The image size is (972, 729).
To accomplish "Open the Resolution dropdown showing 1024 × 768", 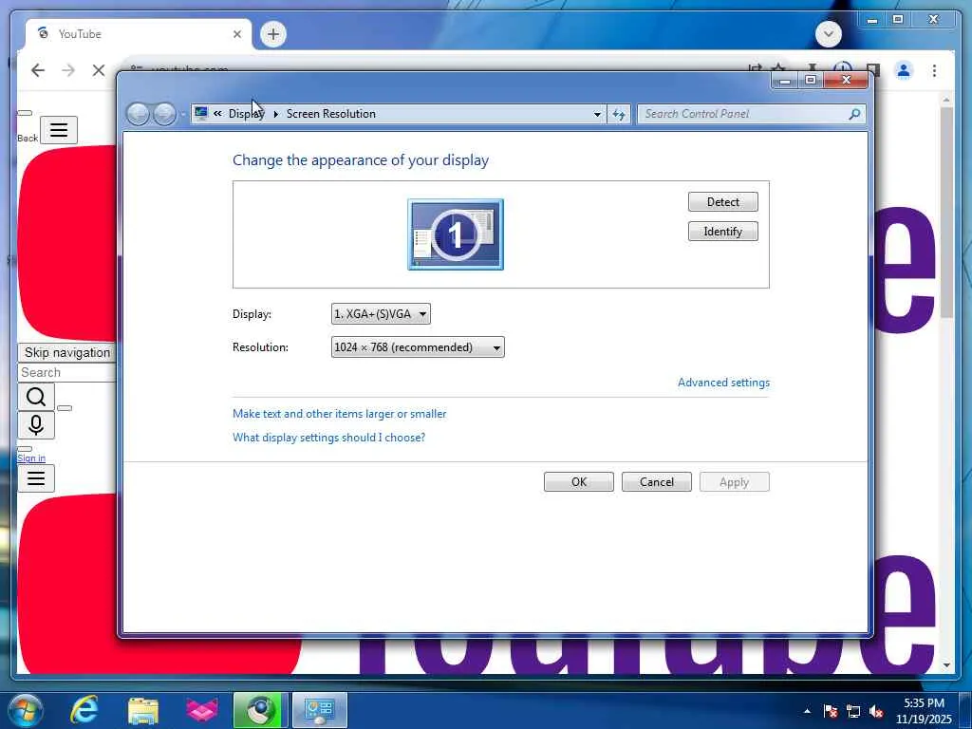I will [418, 347].
